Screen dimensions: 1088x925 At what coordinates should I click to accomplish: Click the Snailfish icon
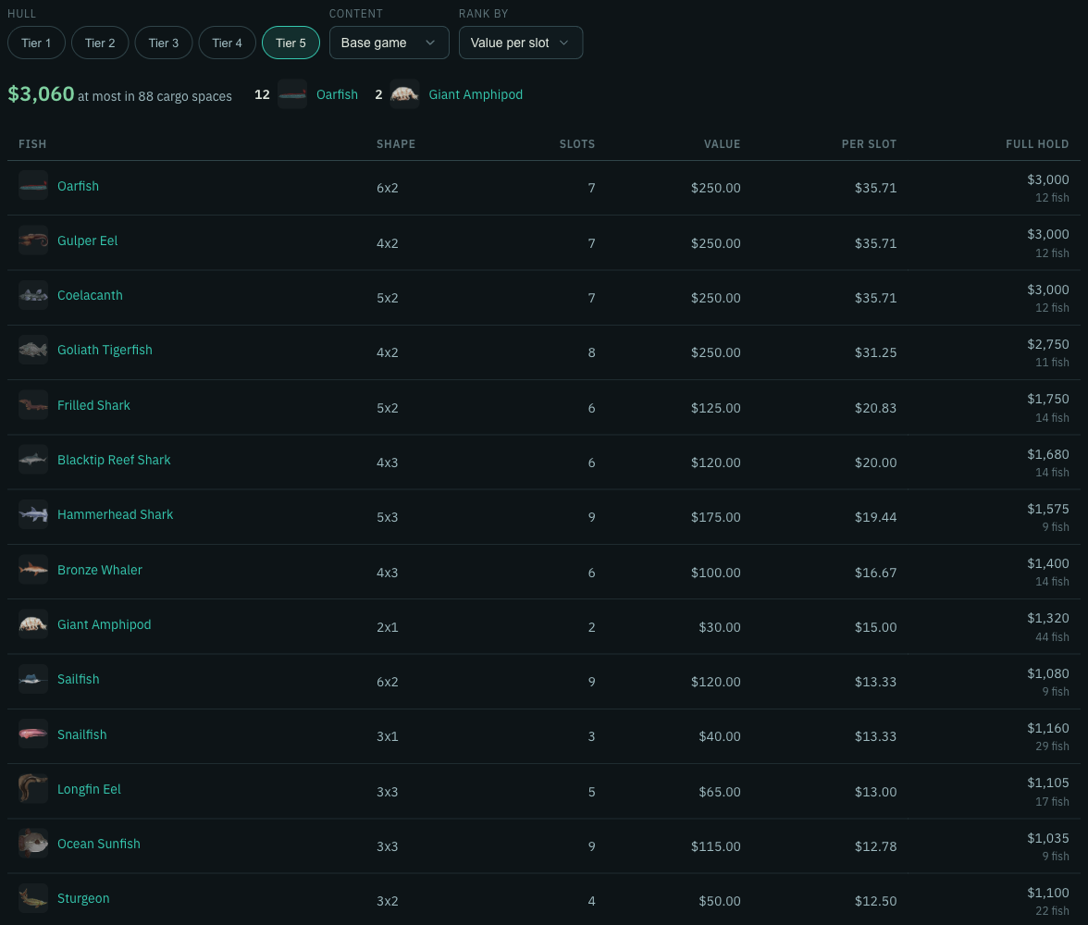33,734
